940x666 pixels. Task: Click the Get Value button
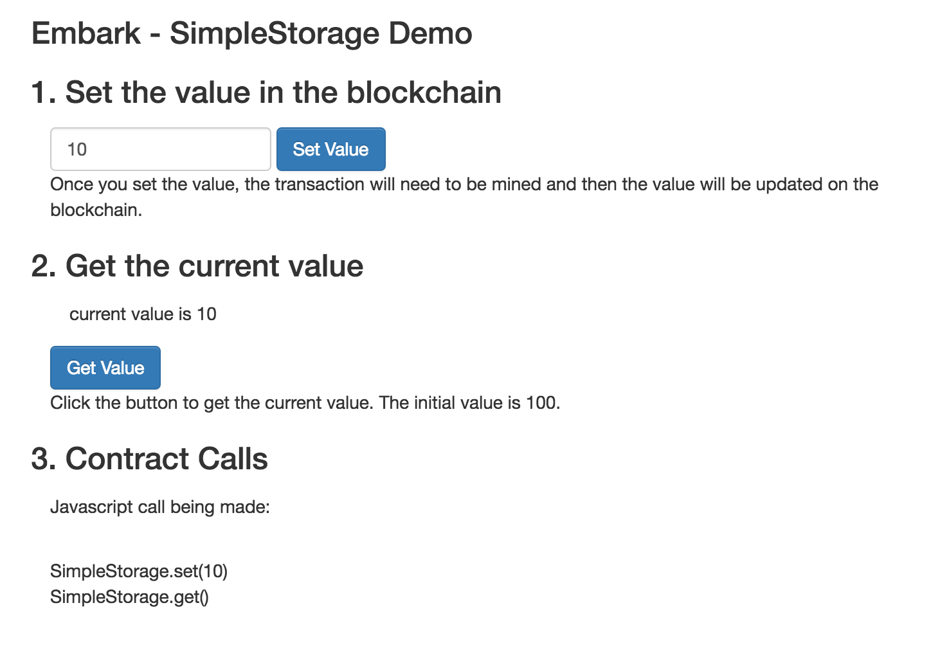[x=105, y=368]
